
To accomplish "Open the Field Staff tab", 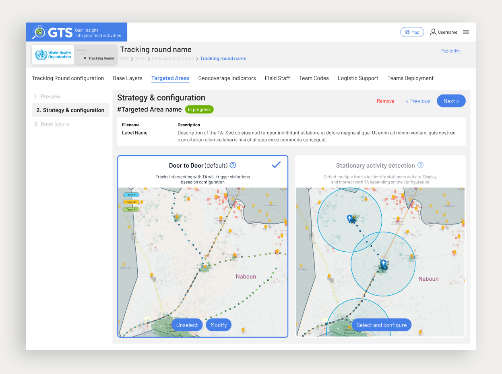I will point(277,78).
